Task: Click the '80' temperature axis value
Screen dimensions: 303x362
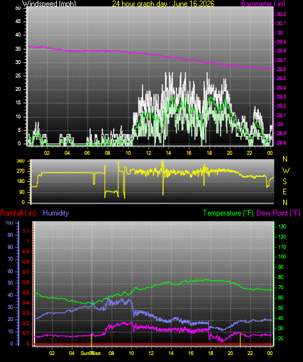Action: (x=281, y=278)
